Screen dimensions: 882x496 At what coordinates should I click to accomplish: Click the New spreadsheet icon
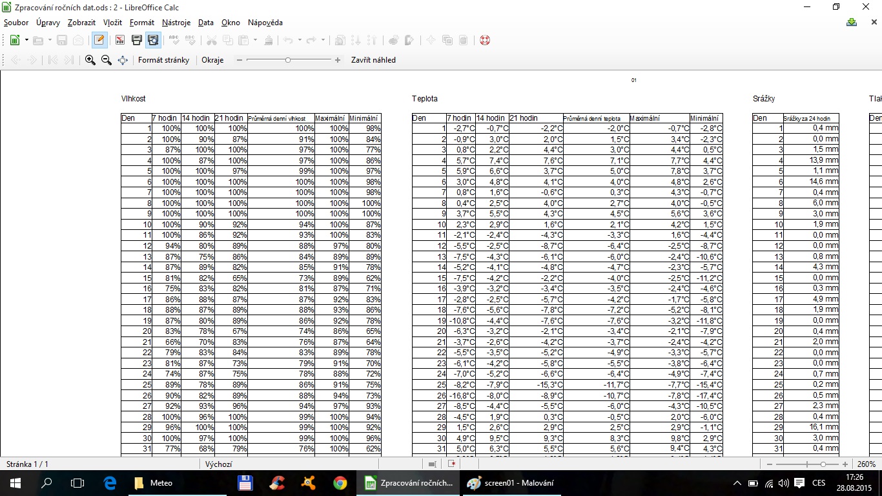14,40
